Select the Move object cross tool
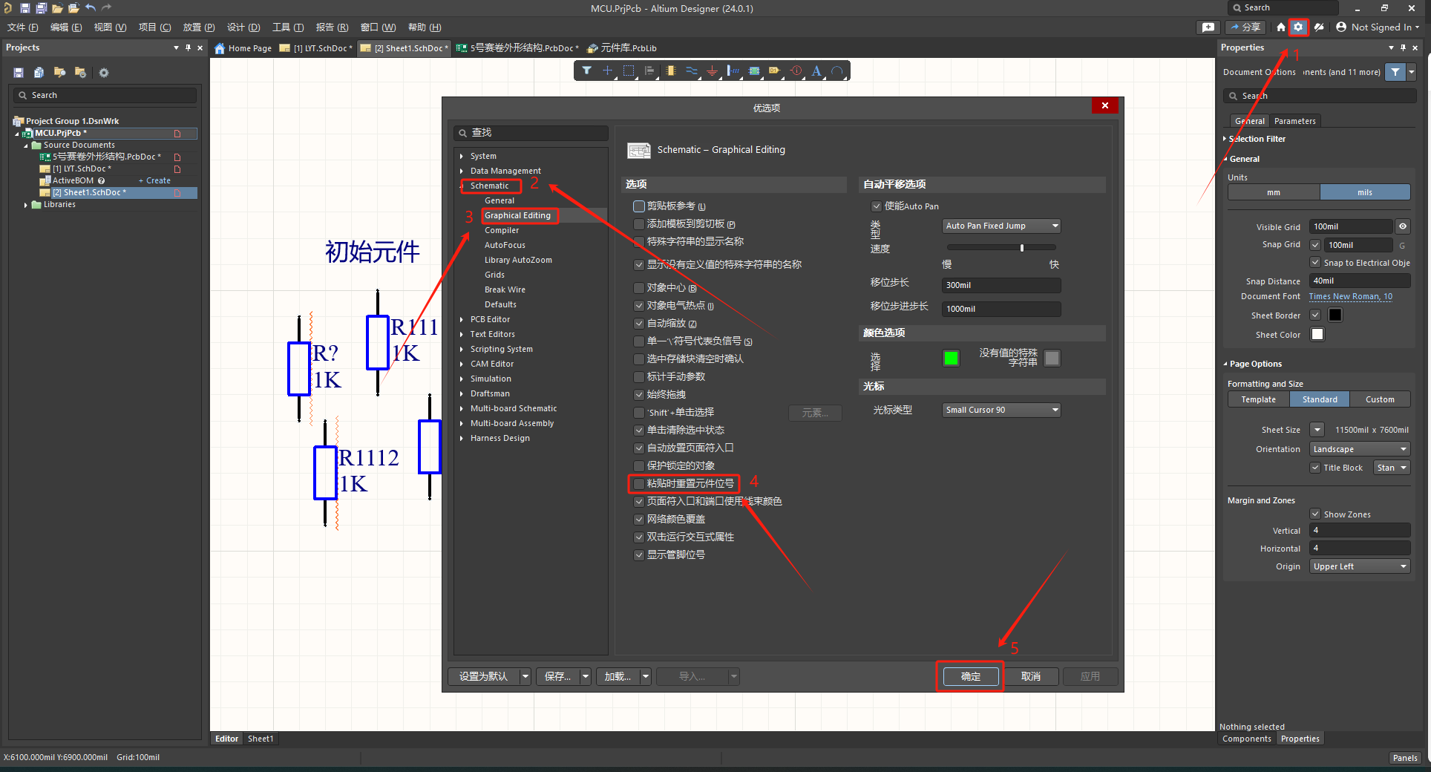Screen dimensions: 1431x772 coord(607,71)
